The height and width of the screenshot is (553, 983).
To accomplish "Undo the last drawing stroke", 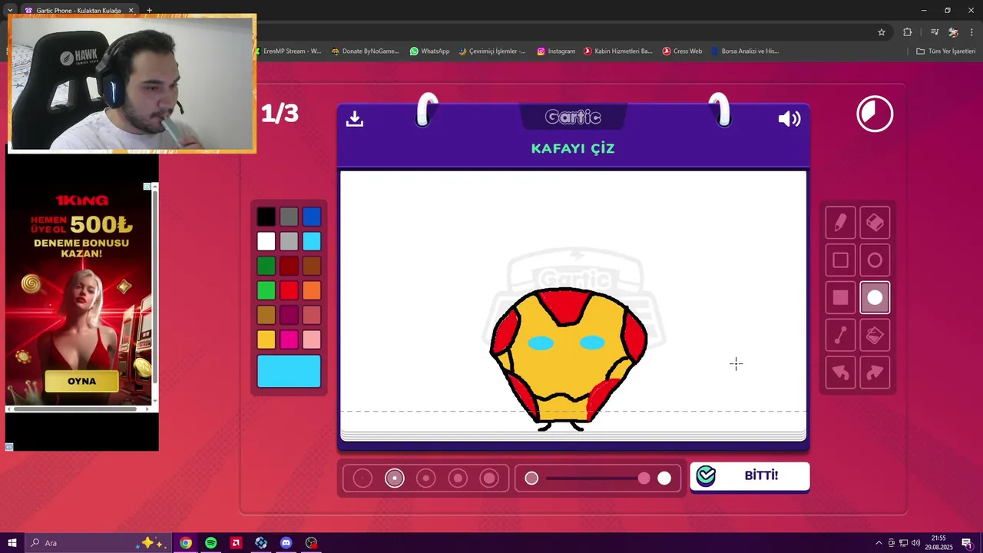I will 840,373.
